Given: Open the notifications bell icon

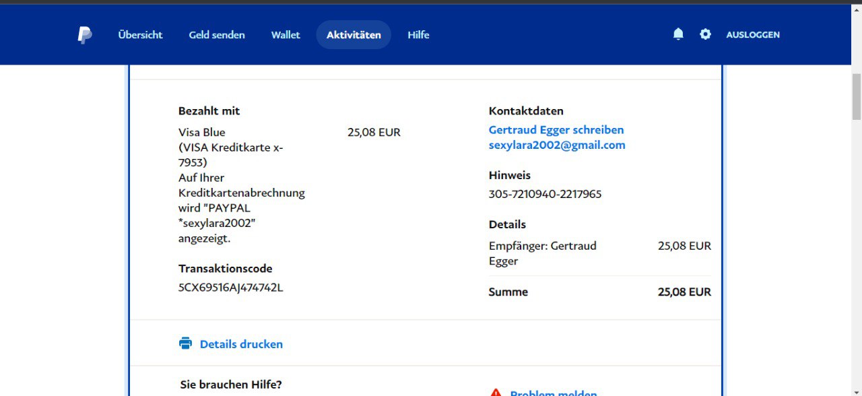Looking at the screenshot, I should pyautogui.click(x=678, y=34).
